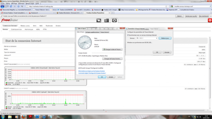This screenshot has width=212, height=119.
Task: Open the Réseau local menu
Action: point(25,26)
